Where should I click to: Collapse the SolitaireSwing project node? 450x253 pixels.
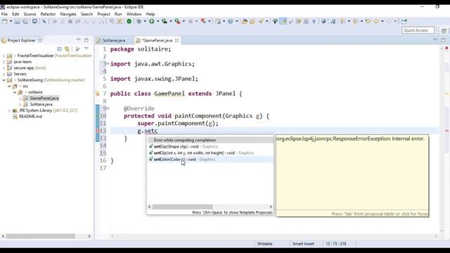pos(4,80)
